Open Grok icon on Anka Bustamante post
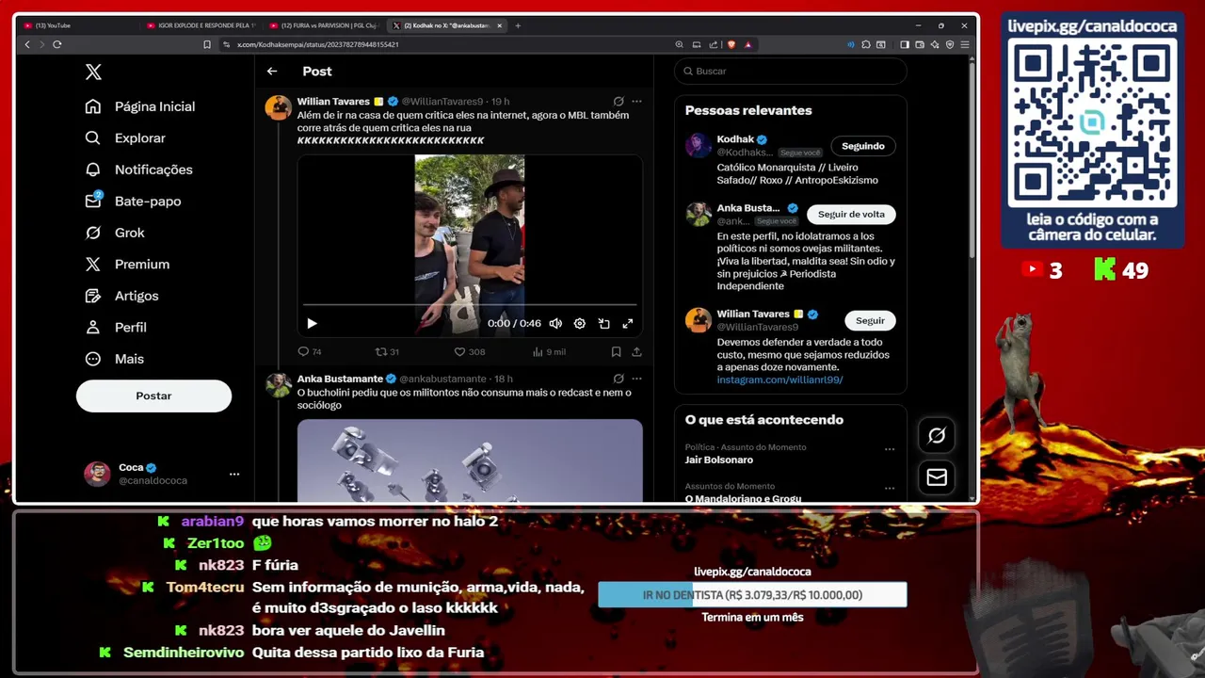Screen dimensions: 1205x678 coord(619,379)
